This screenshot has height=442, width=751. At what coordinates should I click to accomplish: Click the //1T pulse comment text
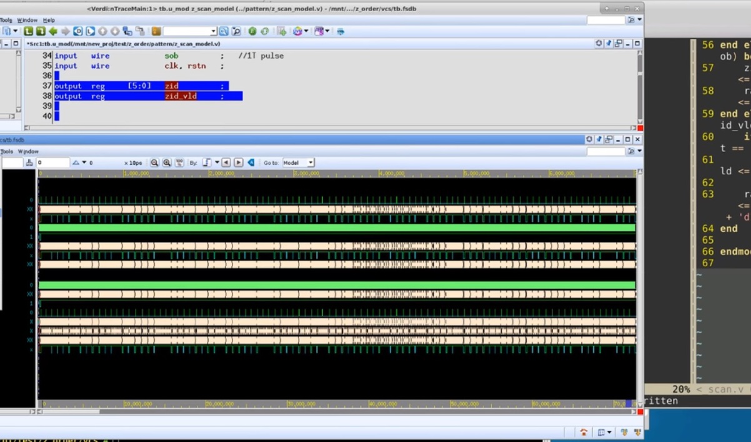click(x=261, y=56)
